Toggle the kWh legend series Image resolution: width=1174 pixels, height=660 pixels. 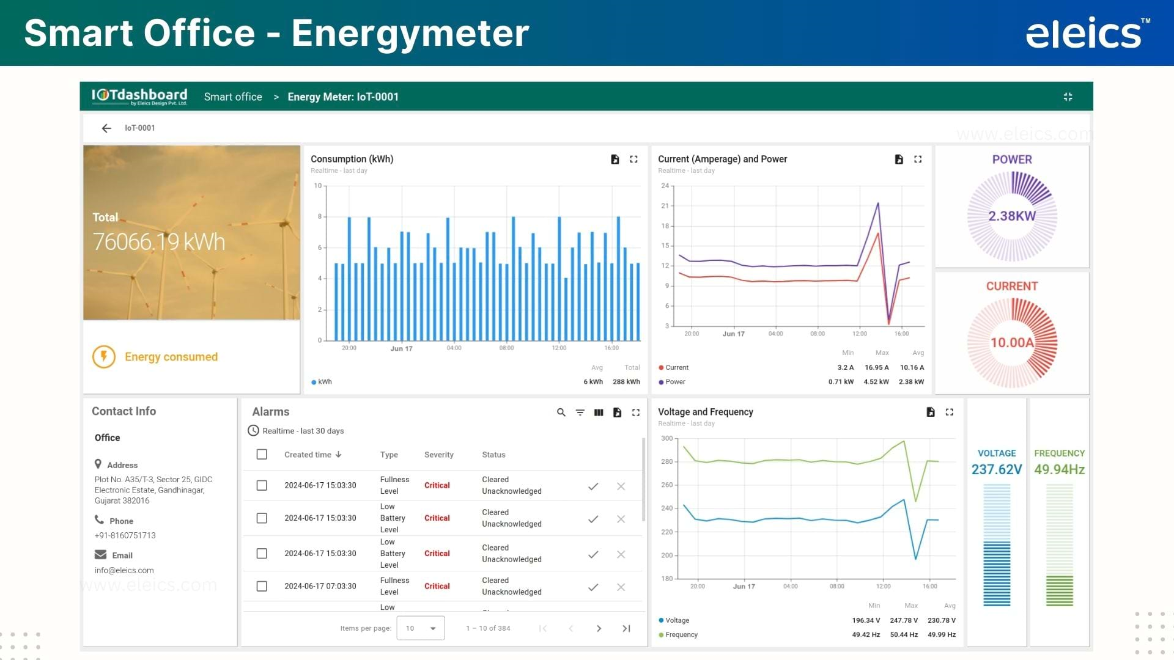[322, 382]
